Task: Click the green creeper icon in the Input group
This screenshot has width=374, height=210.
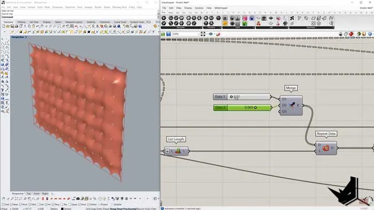Action: [x=245, y=23]
